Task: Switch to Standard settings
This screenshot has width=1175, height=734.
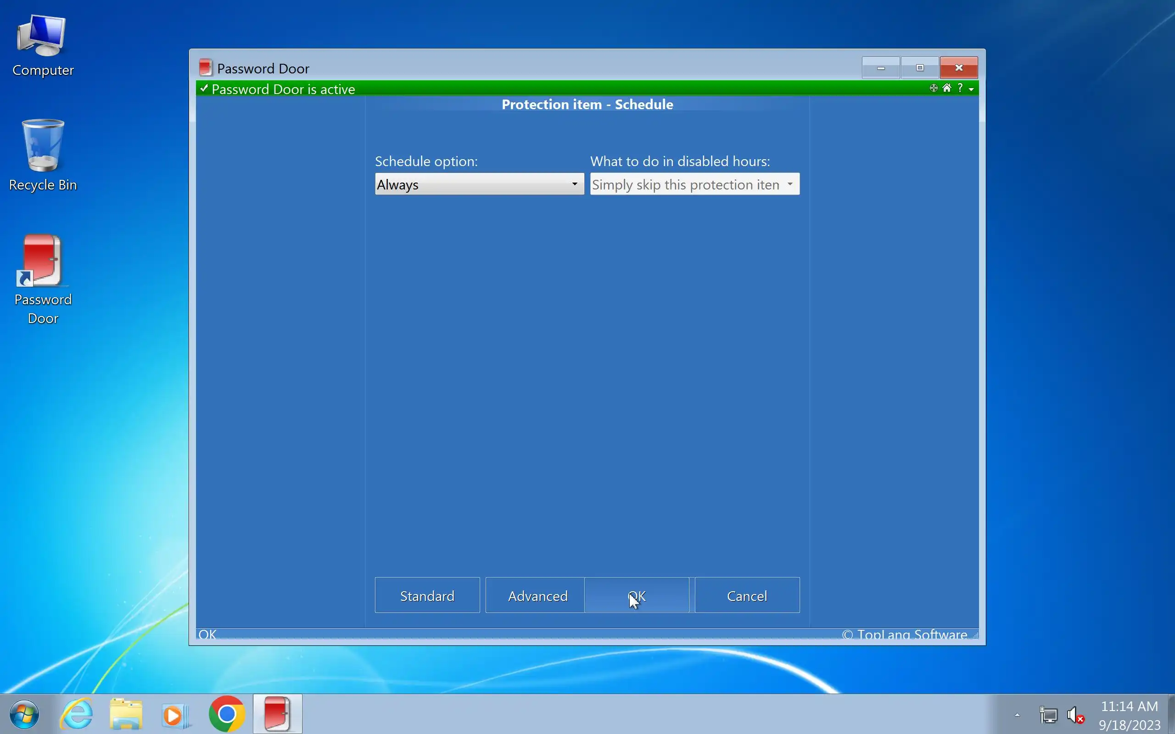Action: click(x=427, y=595)
